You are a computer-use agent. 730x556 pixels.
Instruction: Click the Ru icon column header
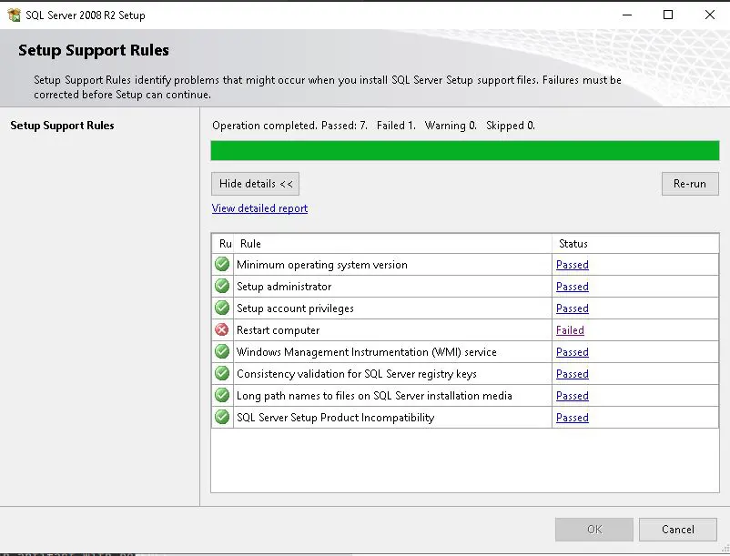[x=223, y=244]
